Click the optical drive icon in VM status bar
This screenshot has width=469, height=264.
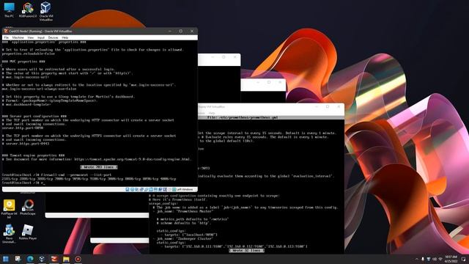click(132, 189)
